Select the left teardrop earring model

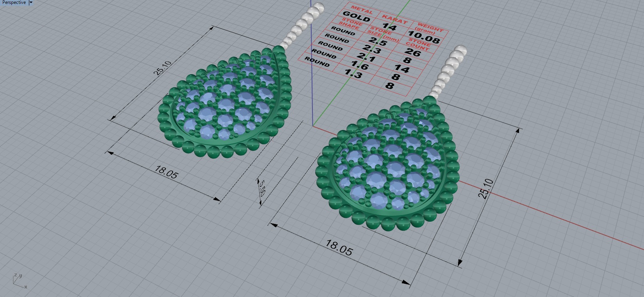point(225,102)
